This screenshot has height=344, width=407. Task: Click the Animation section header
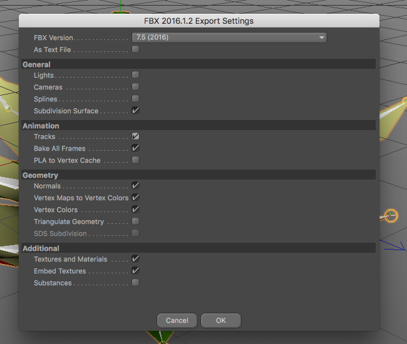tap(198, 126)
